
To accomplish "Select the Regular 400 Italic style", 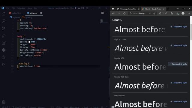I will click(x=179, y=83).
